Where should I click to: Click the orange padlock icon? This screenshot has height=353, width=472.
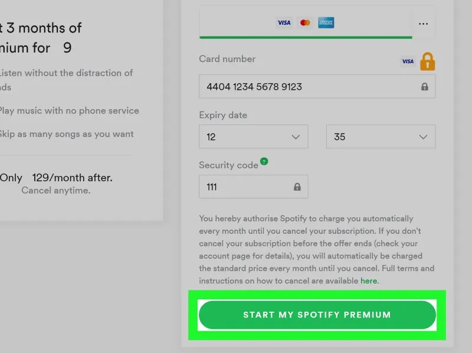tap(427, 61)
